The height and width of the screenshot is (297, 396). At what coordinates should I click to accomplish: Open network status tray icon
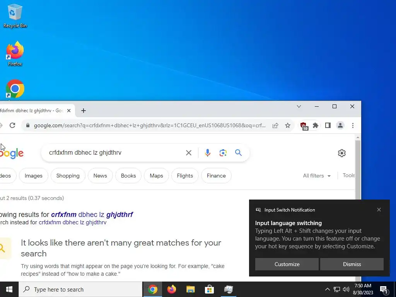coord(337,289)
